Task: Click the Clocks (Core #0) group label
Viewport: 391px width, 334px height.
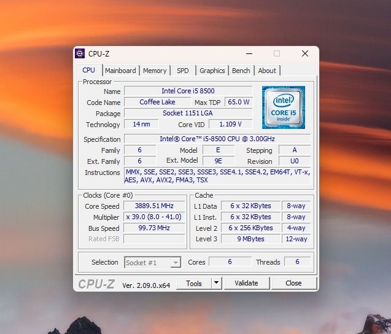Action: (108, 195)
